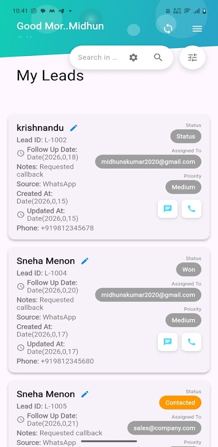The height and width of the screenshot is (447, 218).
Task: Open the hamburger menu
Action: 197,28
